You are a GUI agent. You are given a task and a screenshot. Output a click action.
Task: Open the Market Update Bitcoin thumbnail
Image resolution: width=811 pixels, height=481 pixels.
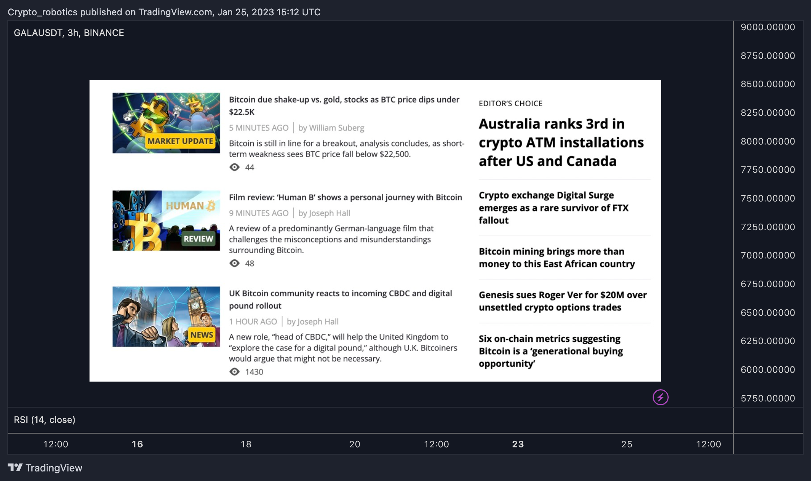pyautogui.click(x=166, y=123)
